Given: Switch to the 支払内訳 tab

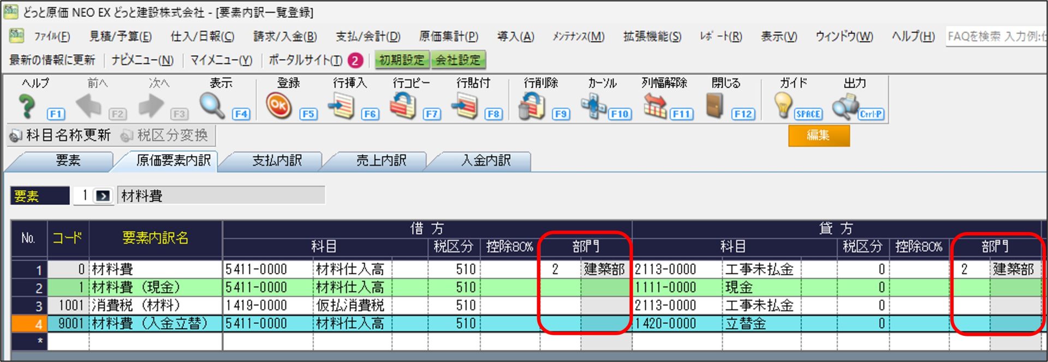Looking at the screenshot, I should [277, 161].
